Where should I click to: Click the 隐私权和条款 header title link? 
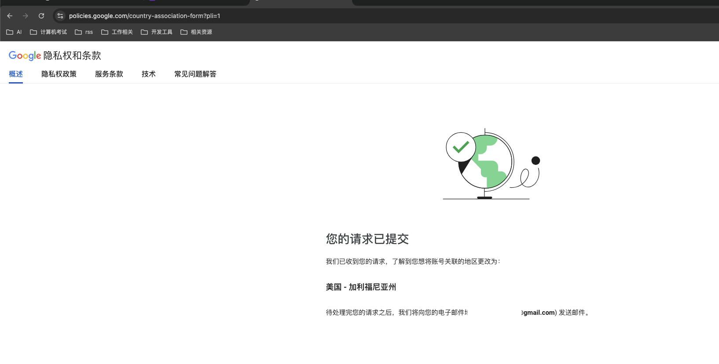72,56
